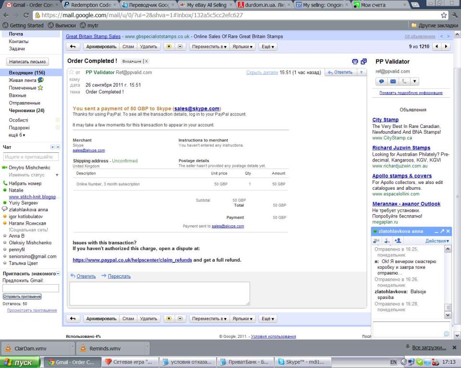The image size is (461, 368).
Task: Bookmark this page with star icon
Action: pos(444,15)
